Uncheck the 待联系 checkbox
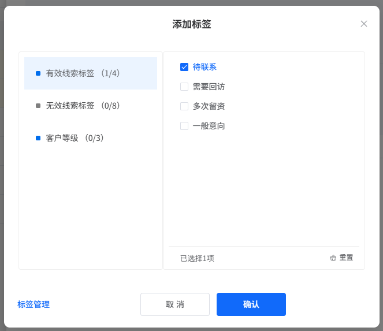The width and height of the screenshot is (383, 331). 184,67
